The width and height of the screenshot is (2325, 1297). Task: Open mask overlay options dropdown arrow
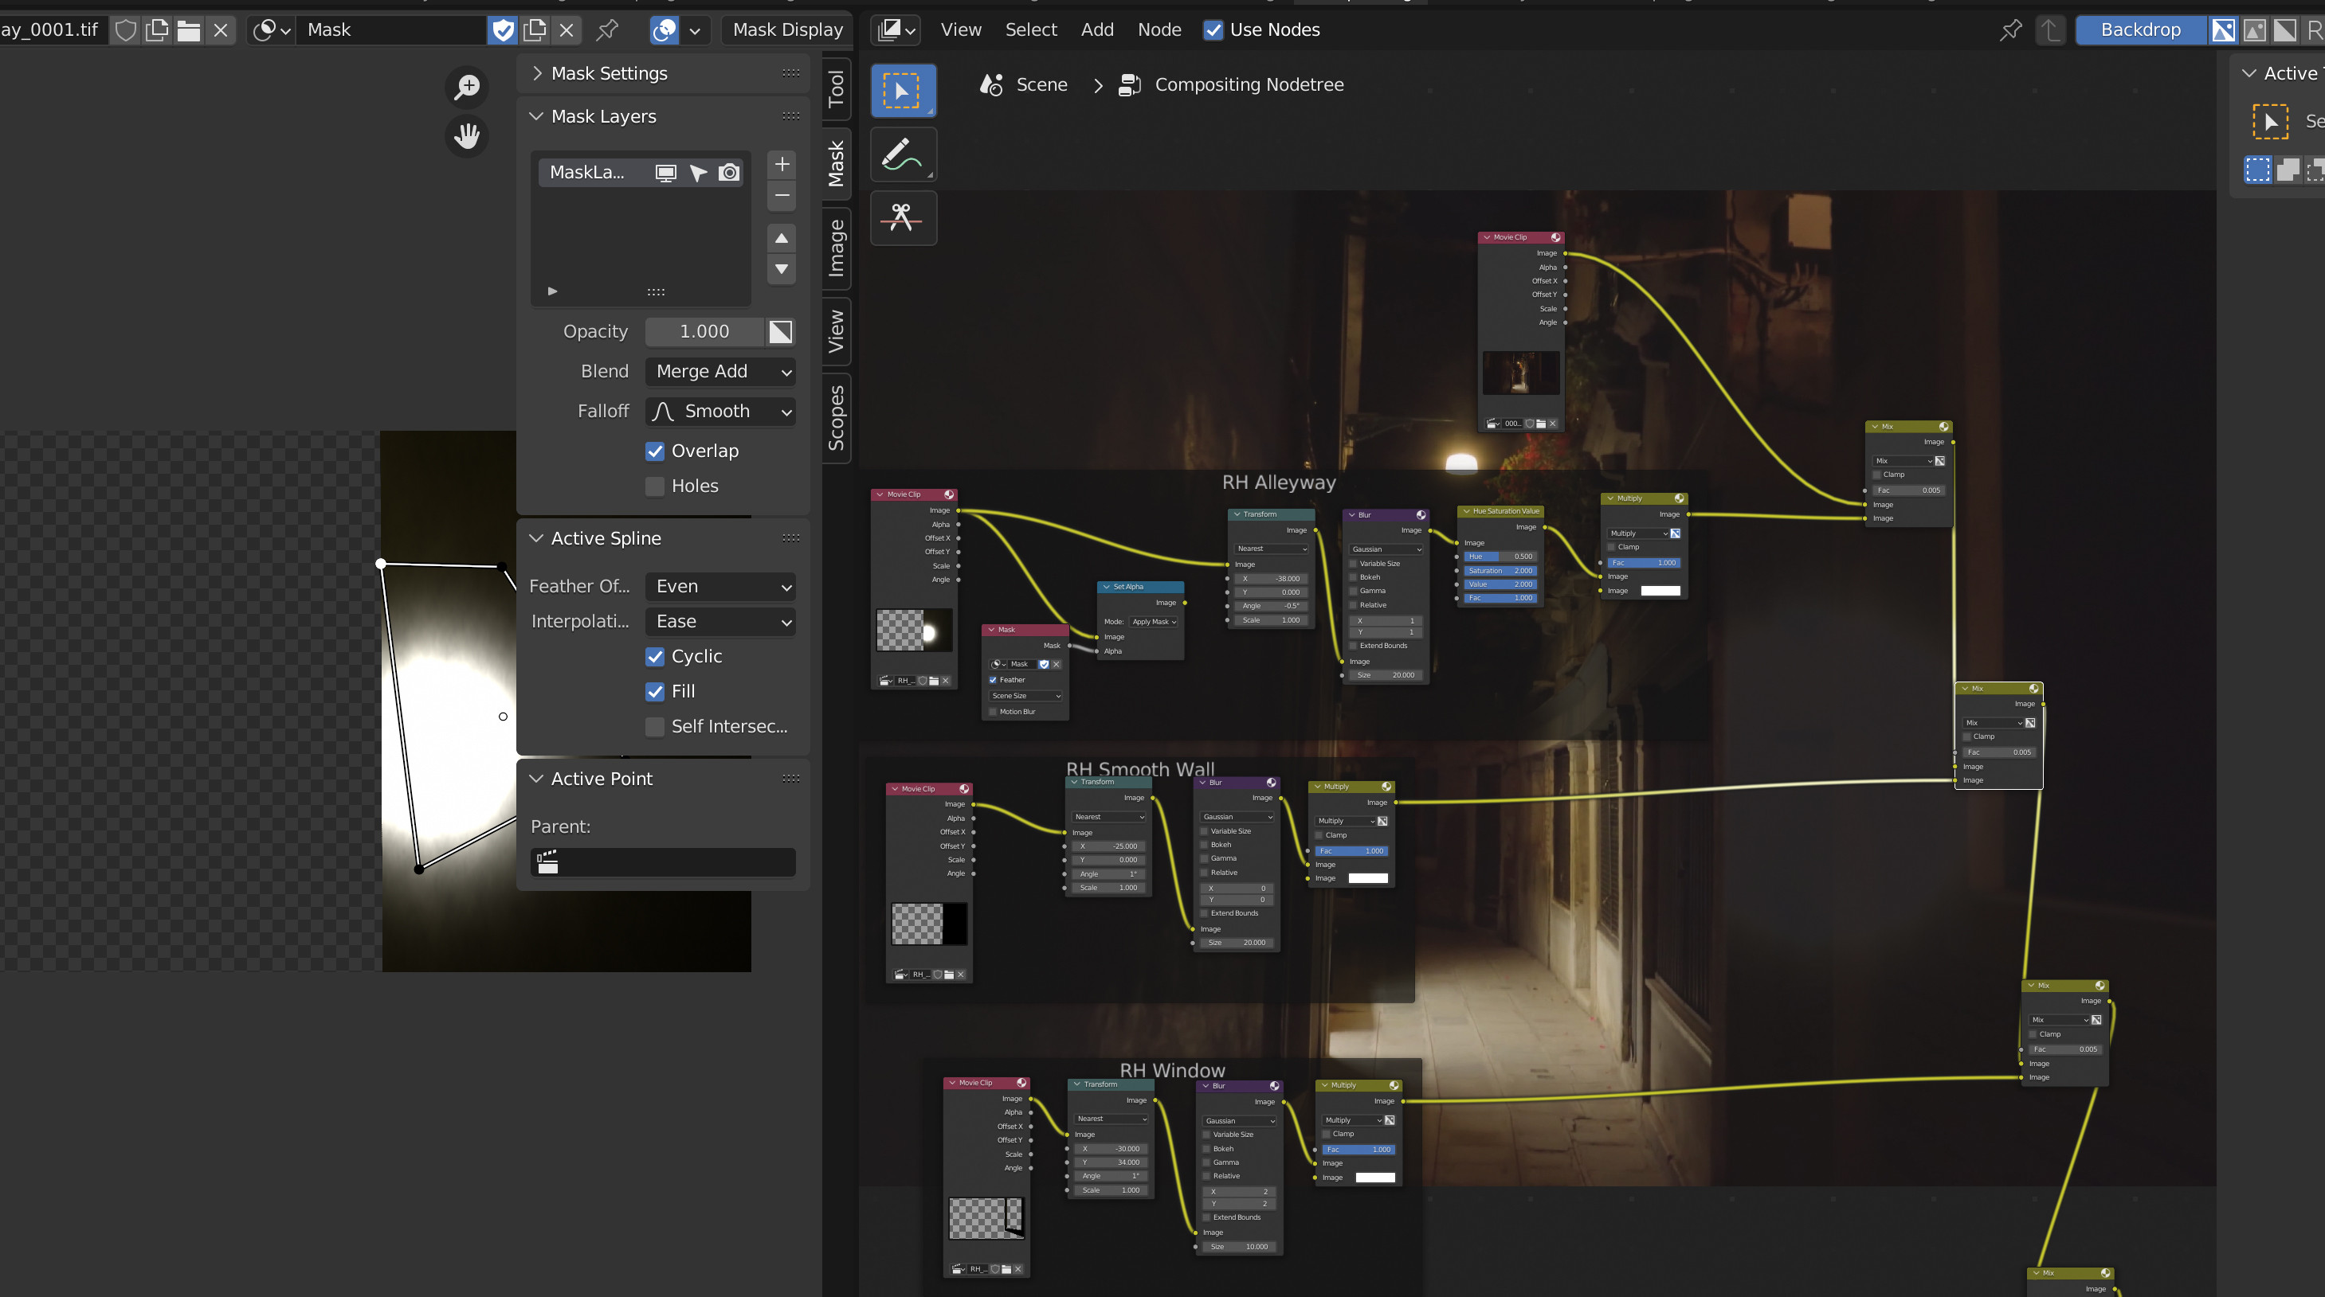click(694, 29)
